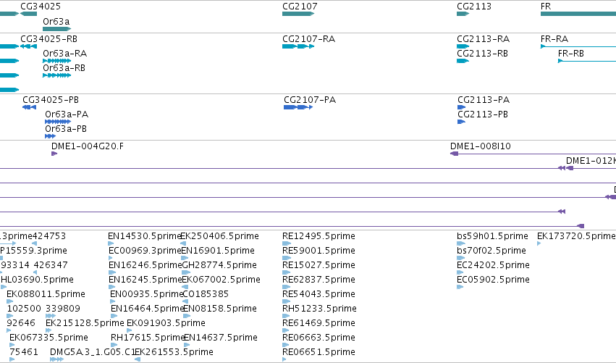Click the DME1-004G20.F feature label
This screenshot has height=363, width=616.
87,146
